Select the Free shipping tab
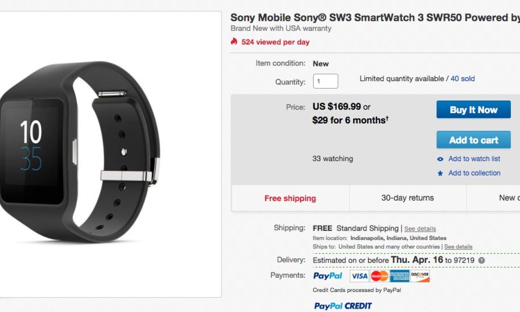This screenshot has height=312, width=520. coord(290,198)
